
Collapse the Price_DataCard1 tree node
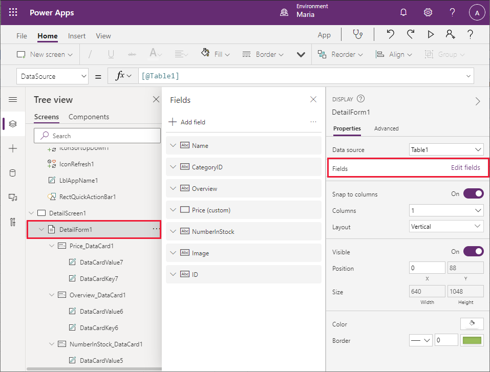[51, 246]
